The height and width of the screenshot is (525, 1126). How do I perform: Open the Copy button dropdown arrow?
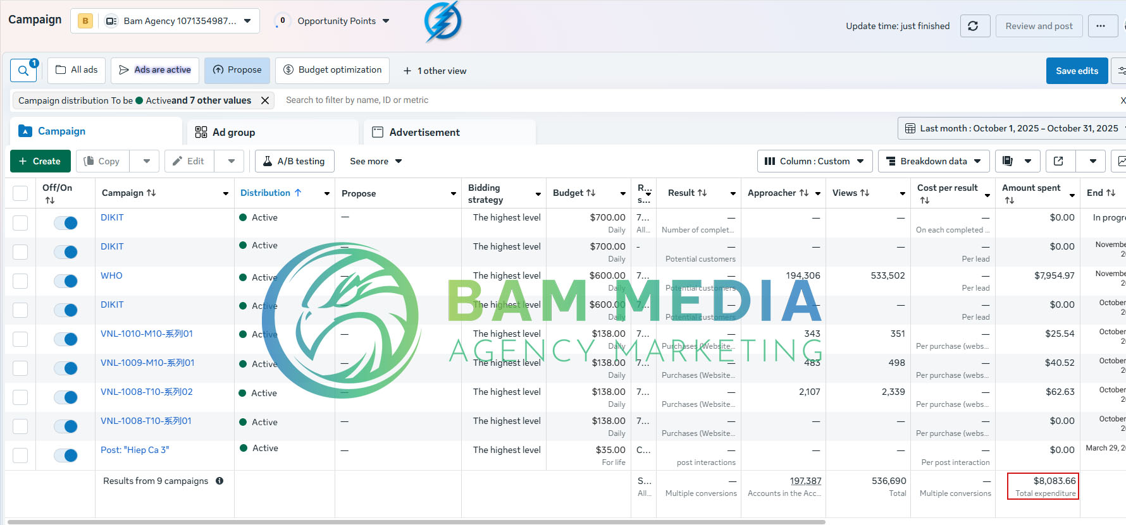147,161
